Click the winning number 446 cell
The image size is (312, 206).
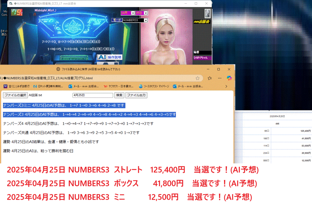pyautogui.click(x=277, y=124)
